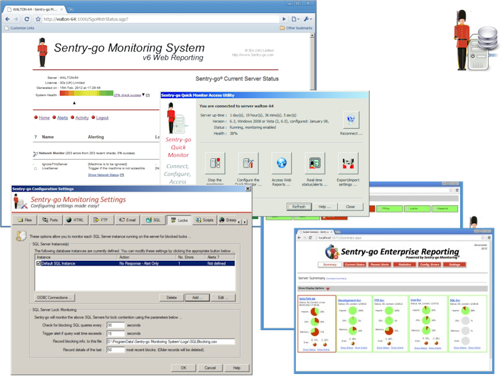Click the Home link on web report
502x376 pixels.
pyautogui.click(x=45, y=118)
